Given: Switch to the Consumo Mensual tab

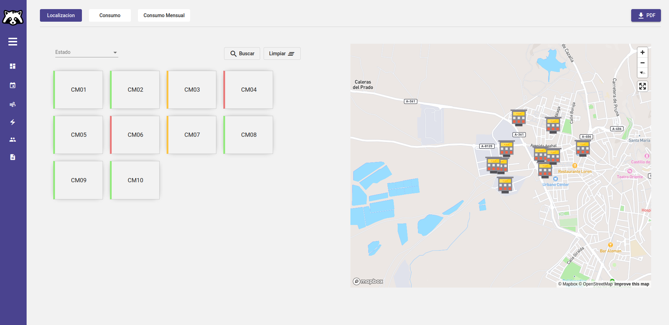Looking at the screenshot, I should tap(164, 15).
